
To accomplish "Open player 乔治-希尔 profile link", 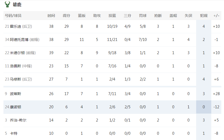I will (18, 120).
